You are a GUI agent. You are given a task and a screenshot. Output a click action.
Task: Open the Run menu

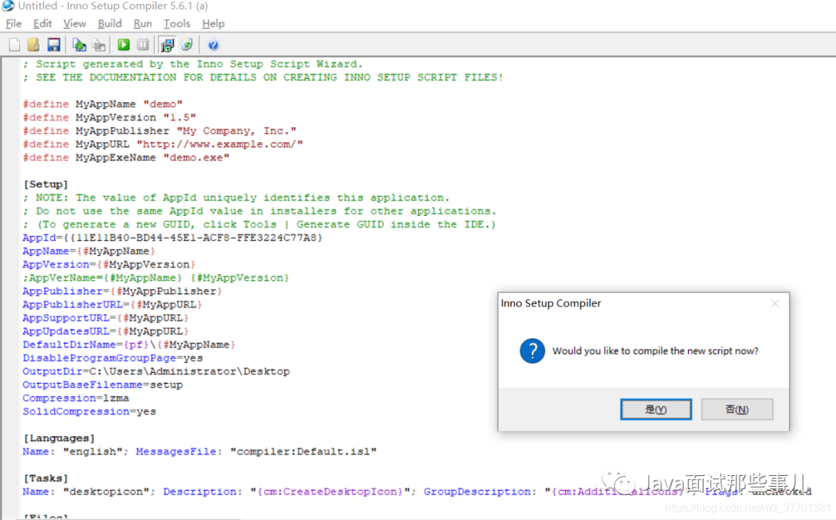[143, 23]
